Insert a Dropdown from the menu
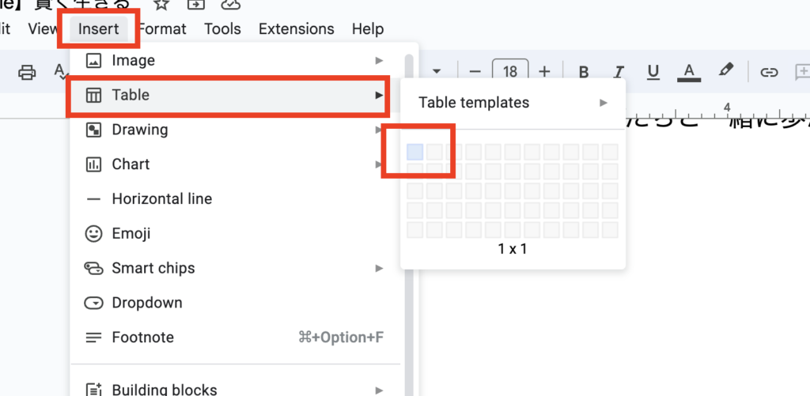This screenshot has width=810, height=396. coord(147,303)
